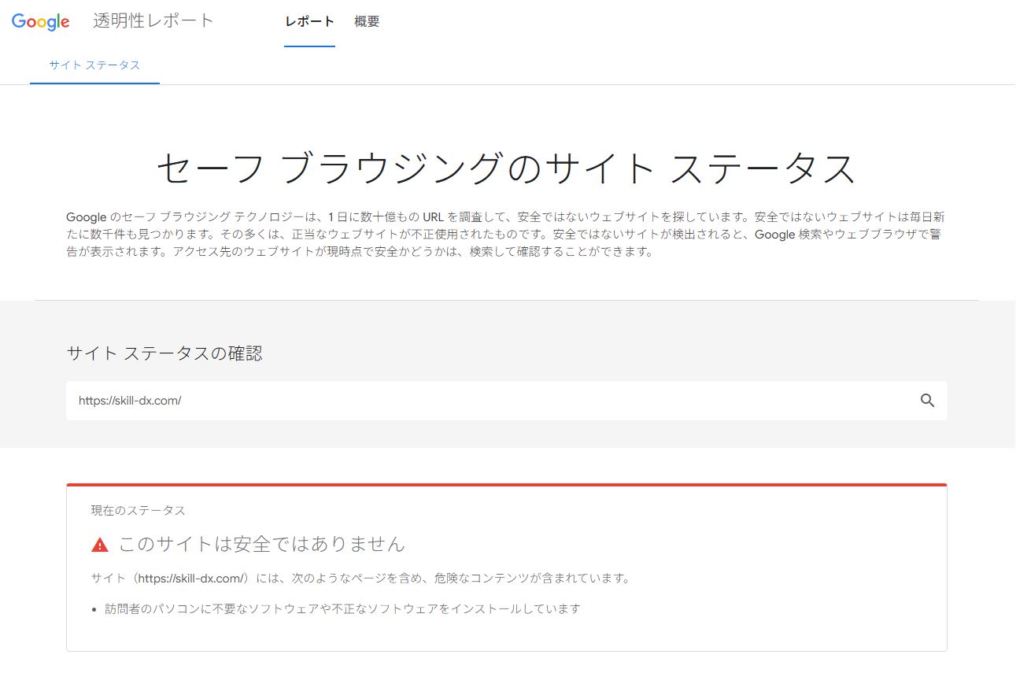Click the bullet item about 不正なソフトウェア
Viewport: 1016px width, 673px height.
(x=342, y=609)
